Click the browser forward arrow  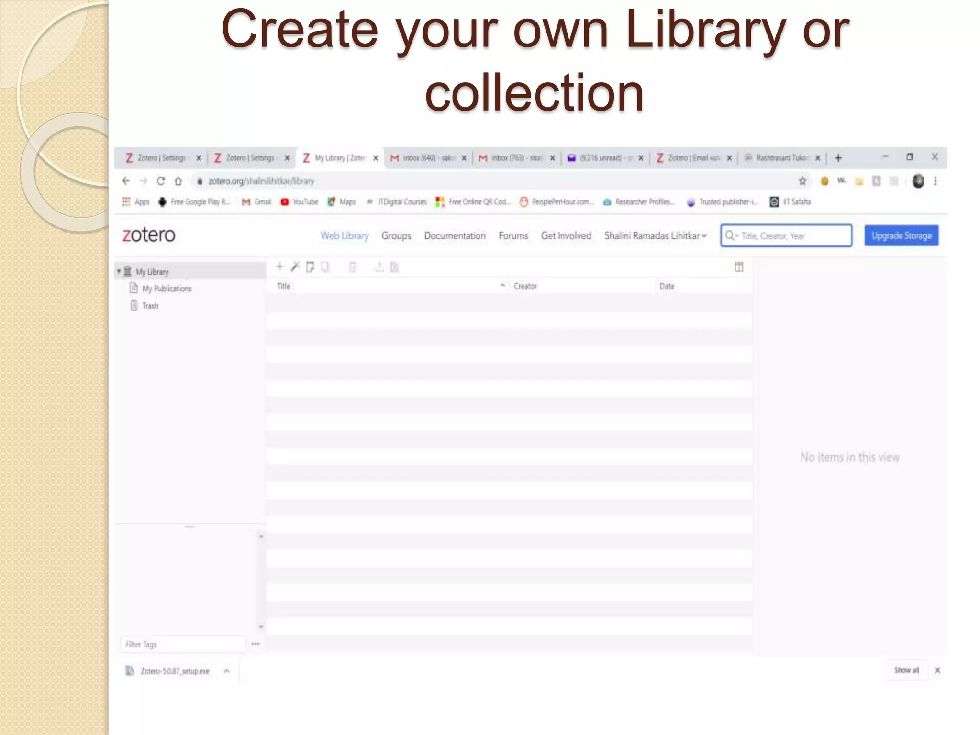coord(143,181)
